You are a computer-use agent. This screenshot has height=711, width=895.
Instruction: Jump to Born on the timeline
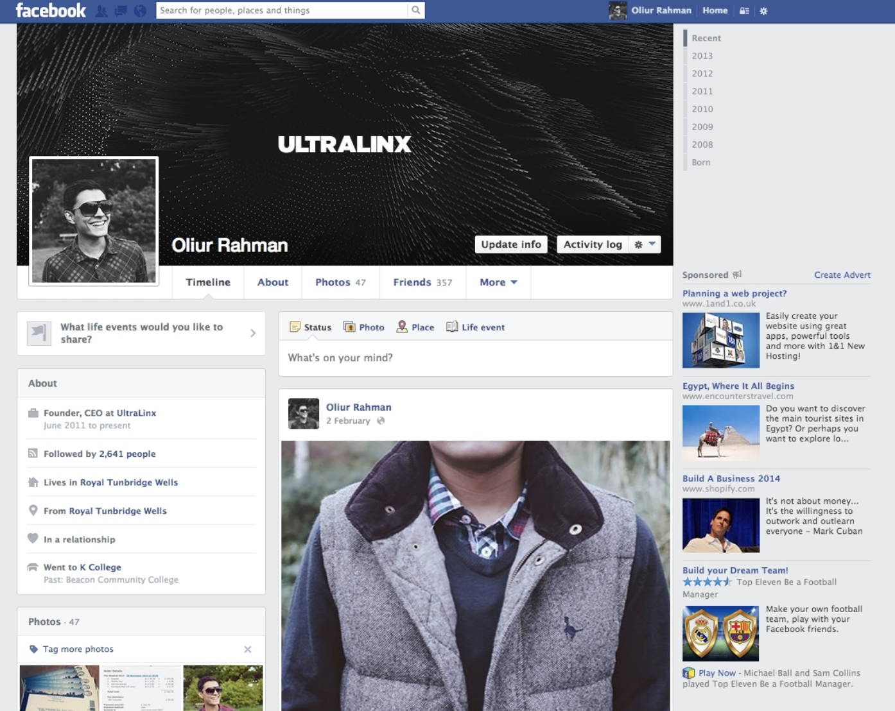click(x=700, y=162)
